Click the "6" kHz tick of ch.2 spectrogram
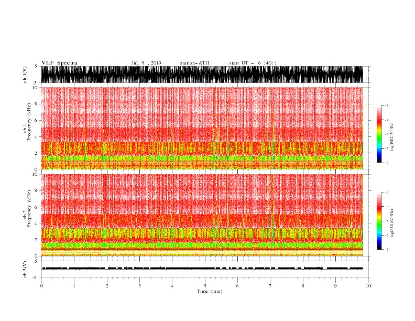This screenshot has width=415, height=321. click(36, 207)
